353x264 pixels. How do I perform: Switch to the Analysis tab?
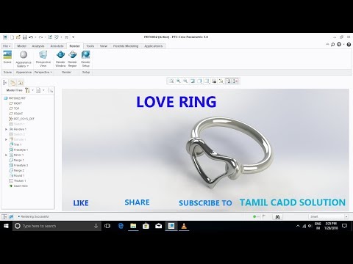click(x=38, y=46)
